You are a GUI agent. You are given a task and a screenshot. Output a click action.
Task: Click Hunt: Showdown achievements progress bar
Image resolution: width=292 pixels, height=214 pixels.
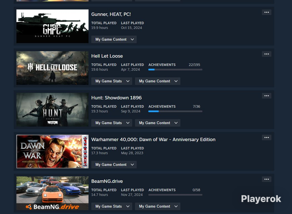175,111
